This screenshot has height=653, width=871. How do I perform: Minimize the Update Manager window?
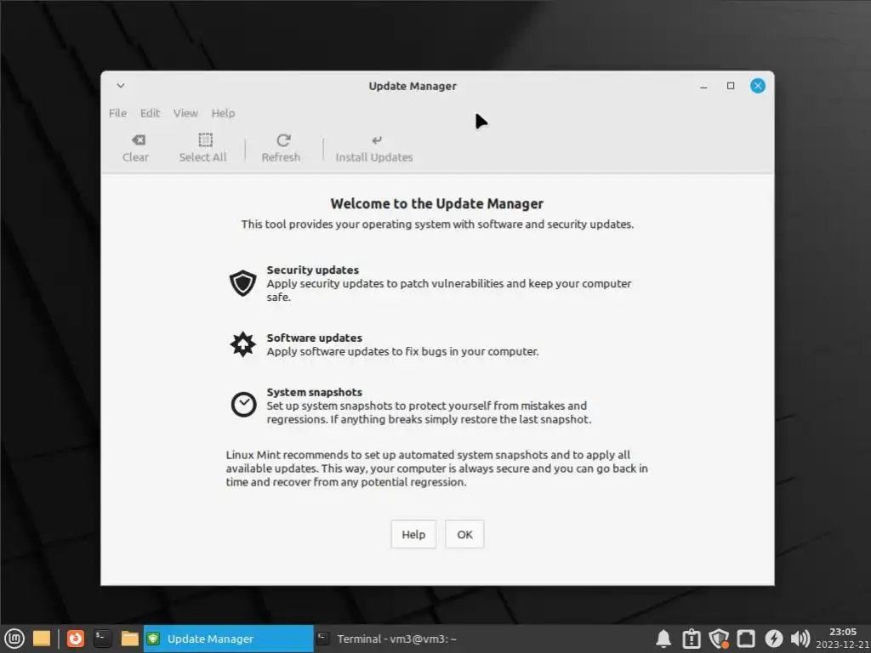(x=703, y=86)
